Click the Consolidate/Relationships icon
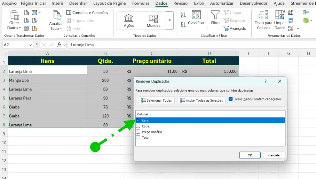The height and width of the screenshot is (179, 316). [x=306, y=12]
